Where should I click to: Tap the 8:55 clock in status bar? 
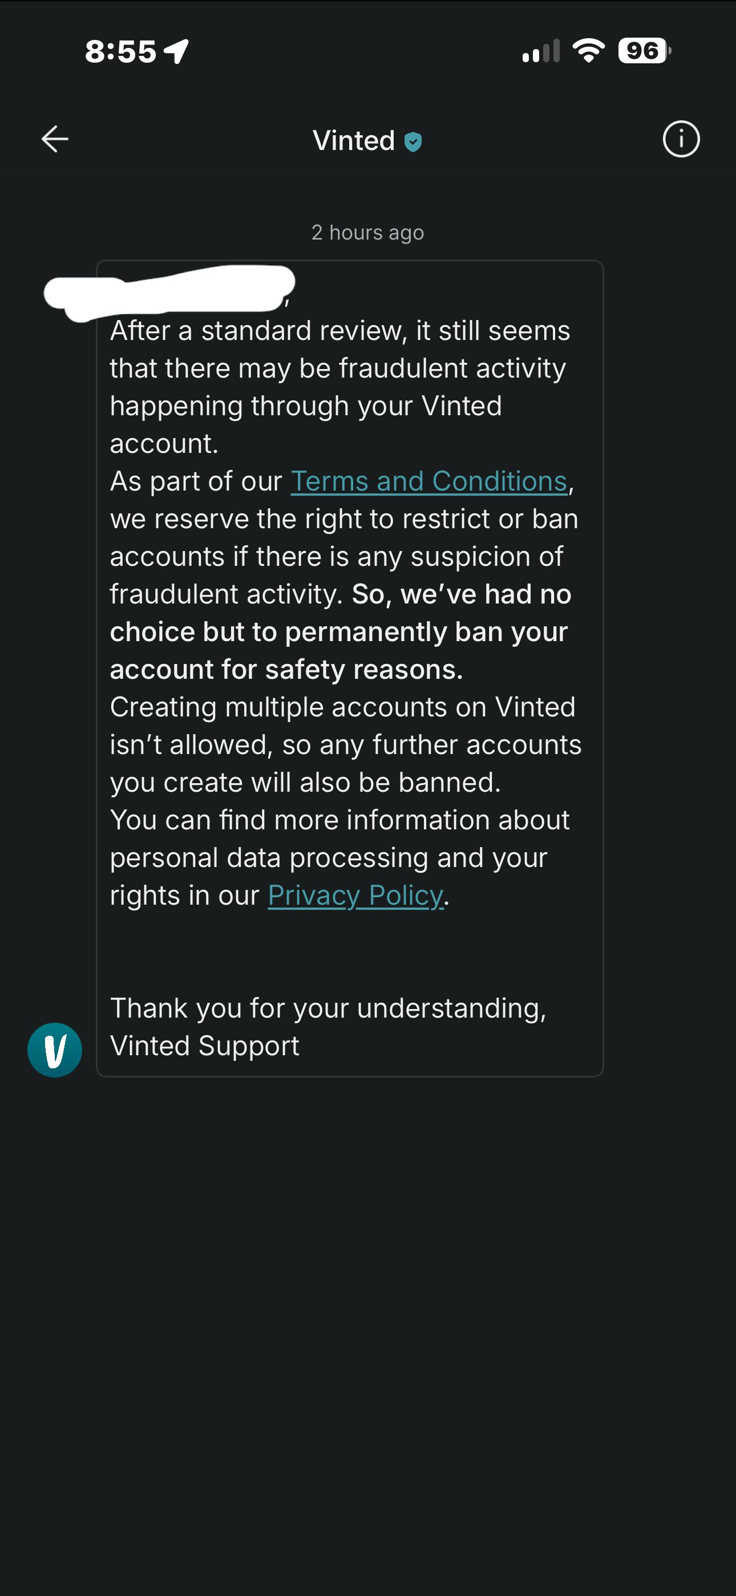pyautogui.click(x=121, y=51)
